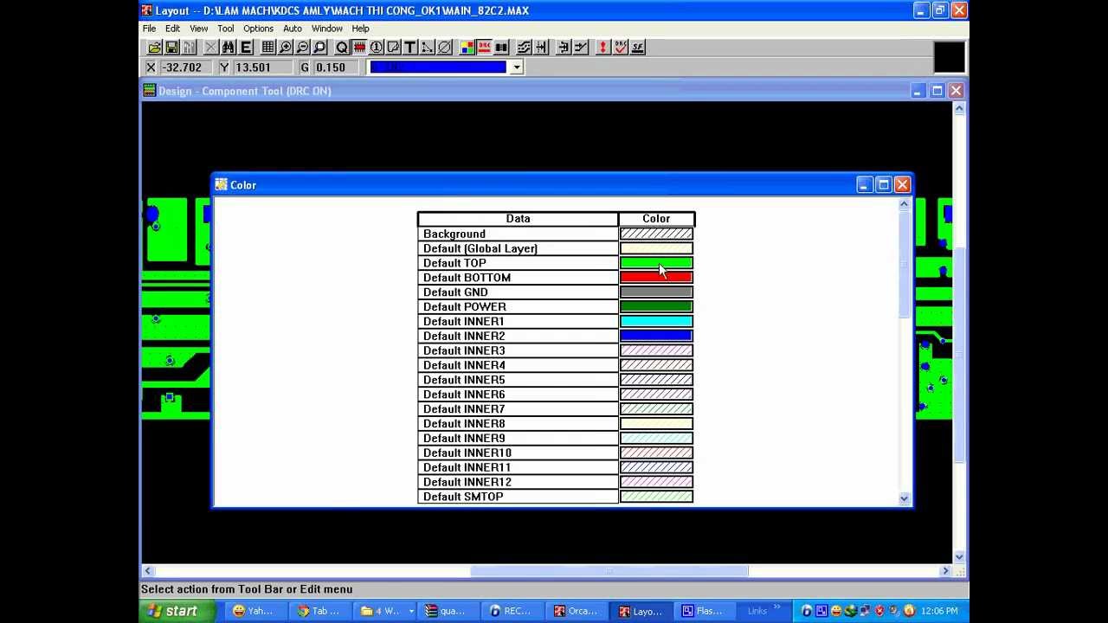Viewport: 1108px width, 623px height.
Task: Select the Component tool icon
Action: (x=359, y=48)
